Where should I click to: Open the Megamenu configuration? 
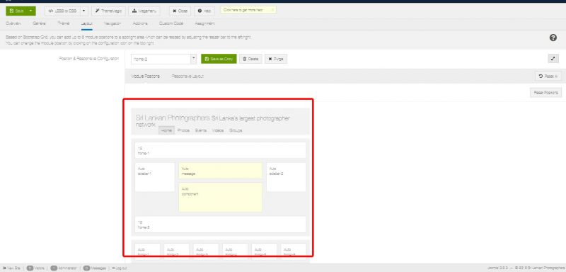coord(144,11)
